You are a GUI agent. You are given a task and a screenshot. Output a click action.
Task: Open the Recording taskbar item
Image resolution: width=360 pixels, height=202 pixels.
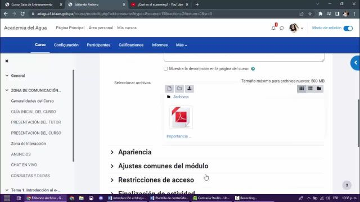click(246, 198)
